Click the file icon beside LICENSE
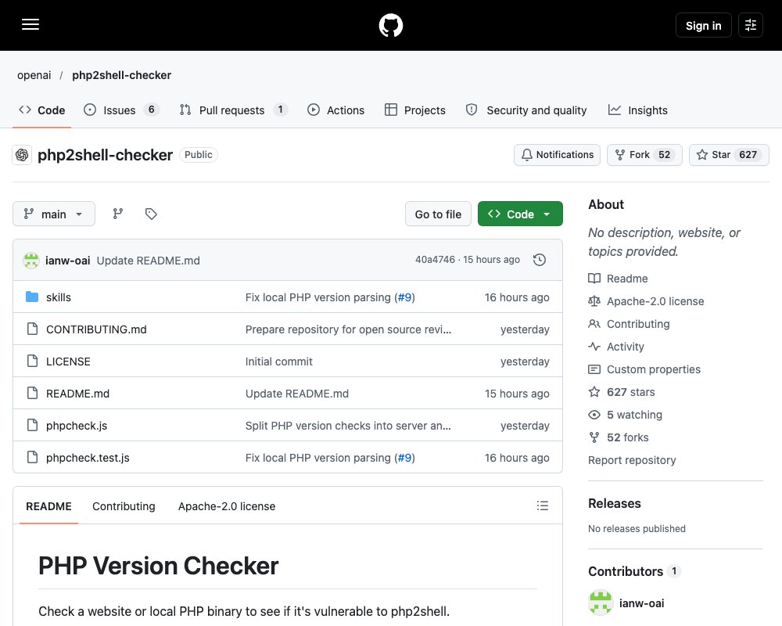 pos(32,361)
